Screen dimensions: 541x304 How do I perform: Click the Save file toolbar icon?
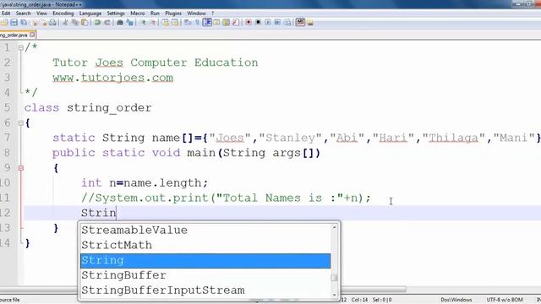[x=14, y=23]
